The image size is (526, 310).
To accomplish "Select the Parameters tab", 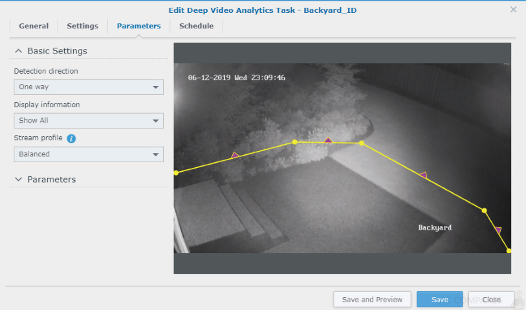I will pos(138,26).
